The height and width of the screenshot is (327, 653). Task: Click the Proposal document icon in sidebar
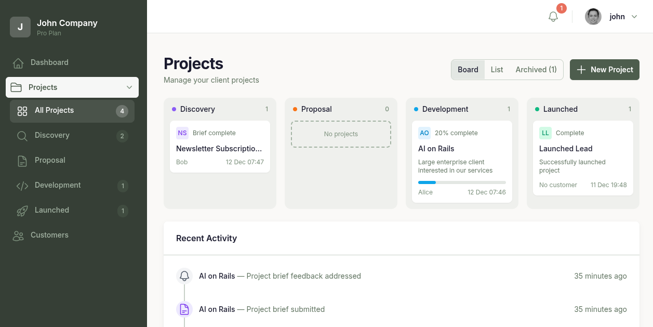coord(22,161)
